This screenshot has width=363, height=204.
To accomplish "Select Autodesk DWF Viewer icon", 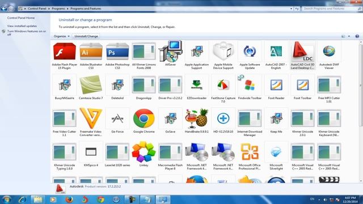I will pyautogui.click(x=329, y=52).
